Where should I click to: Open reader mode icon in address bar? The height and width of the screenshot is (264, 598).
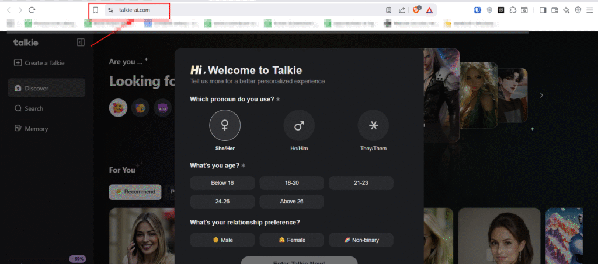pyautogui.click(x=388, y=10)
